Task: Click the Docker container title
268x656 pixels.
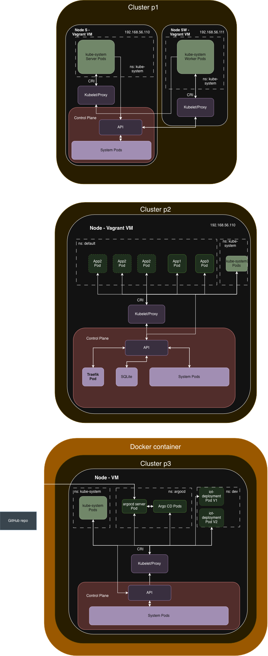Action: tap(156, 447)
